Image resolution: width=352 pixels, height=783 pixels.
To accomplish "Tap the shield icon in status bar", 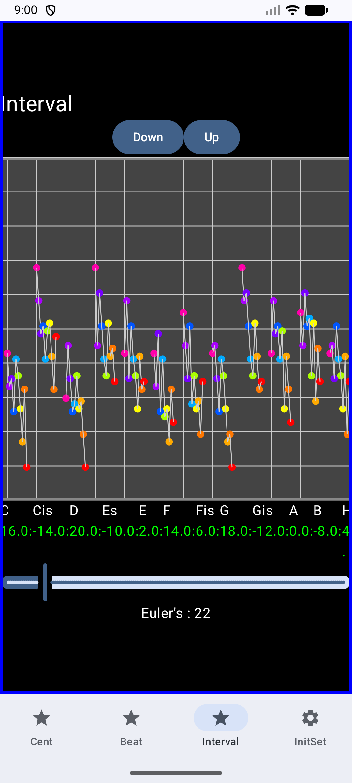I will coord(51,10).
